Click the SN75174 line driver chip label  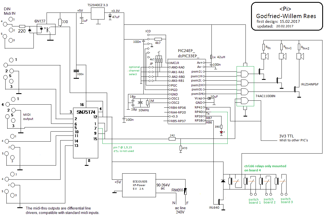[x=86, y=112]
